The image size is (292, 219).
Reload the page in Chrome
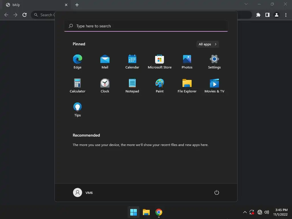[x=25, y=15]
